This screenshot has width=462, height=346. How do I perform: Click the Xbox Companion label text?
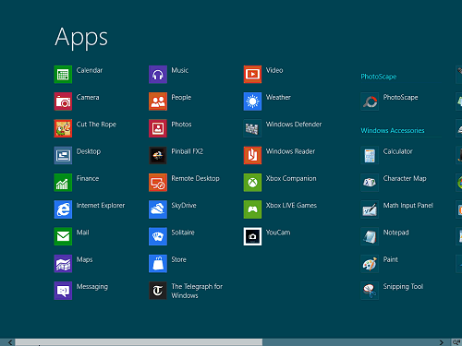coord(291,178)
